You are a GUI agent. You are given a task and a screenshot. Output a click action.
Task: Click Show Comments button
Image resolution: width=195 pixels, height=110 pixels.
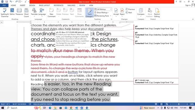point(80,13)
